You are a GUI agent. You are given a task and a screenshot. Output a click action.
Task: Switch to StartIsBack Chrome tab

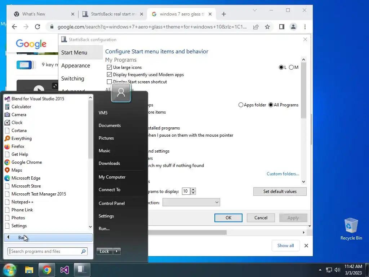[x=112, y=14]
